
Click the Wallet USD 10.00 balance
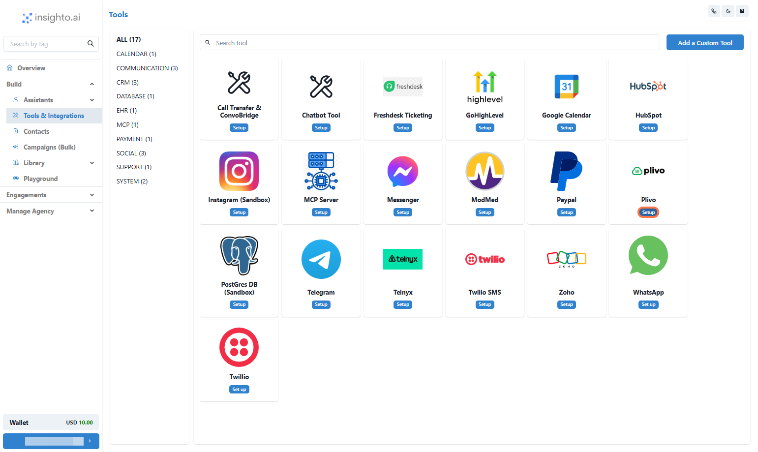(x=51, y=422)
